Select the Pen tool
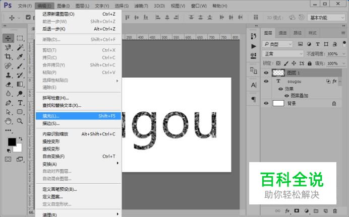The height and width of the screenshot is (217, 349). [x=8, y=103]
